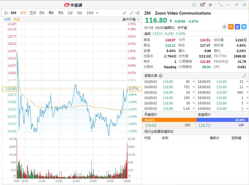Screen dimensions: 249x185
Task: Click the trade row with volume 751
Action: coord(168,87)
